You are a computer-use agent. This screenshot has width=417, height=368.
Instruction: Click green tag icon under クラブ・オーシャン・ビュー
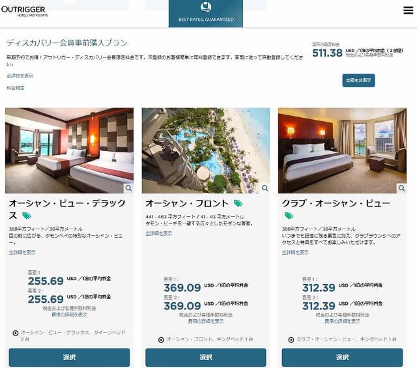(x=289, y=216)
